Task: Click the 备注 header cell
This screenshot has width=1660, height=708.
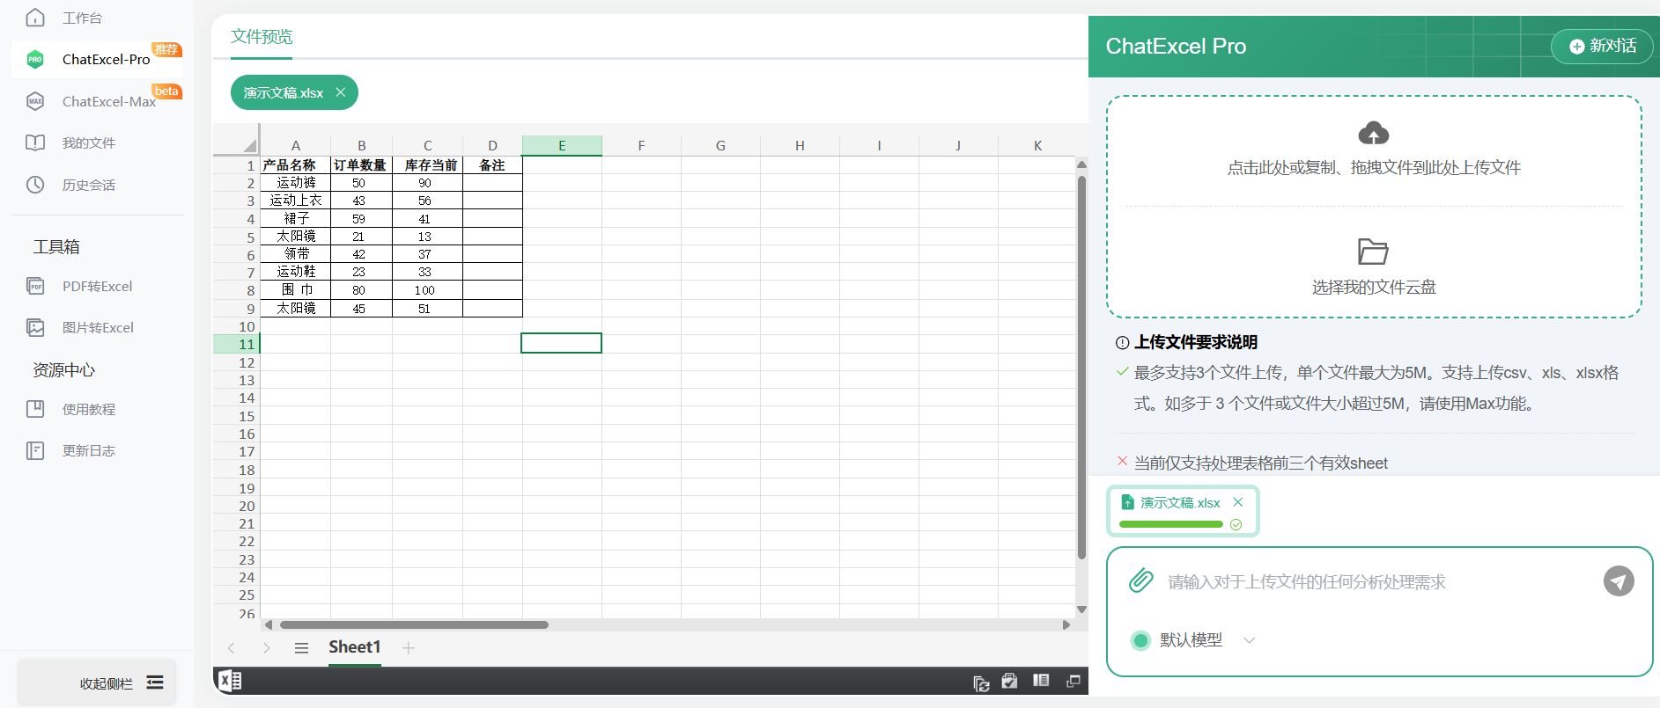Action: (x=492, y=164)
